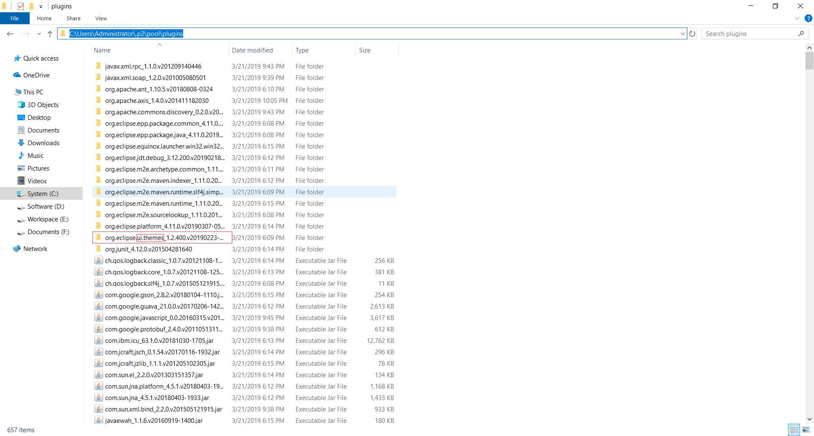Select com.sun.jna_4.5.1.v20180403-1933.jar file name
The width and height of the screenshot is (814, 436).
(x=157, y=398)
